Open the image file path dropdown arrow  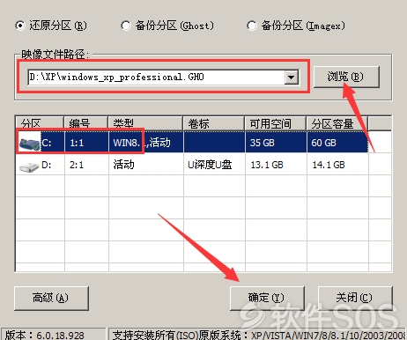pos(292,78)
